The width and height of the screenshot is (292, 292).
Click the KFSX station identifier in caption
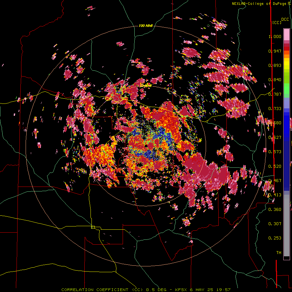click(181, 290)
